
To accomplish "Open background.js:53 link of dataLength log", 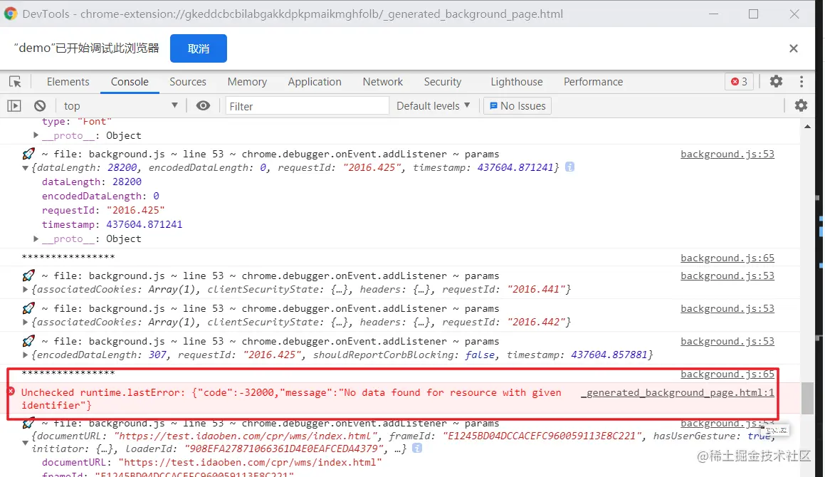I will [x=727, y=154].
